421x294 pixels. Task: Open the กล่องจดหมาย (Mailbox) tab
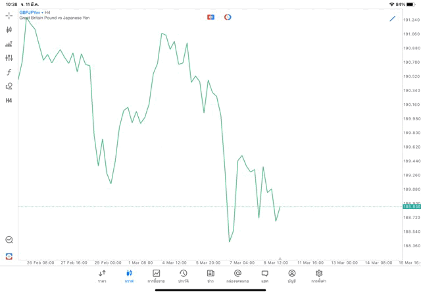point(237,276)
